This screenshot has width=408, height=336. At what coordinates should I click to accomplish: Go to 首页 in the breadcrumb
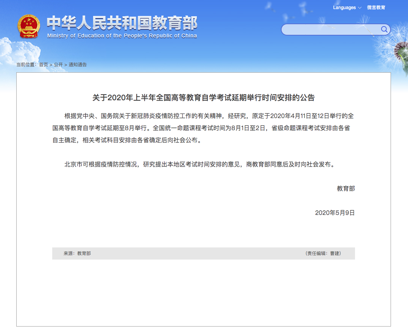[44, 65]
